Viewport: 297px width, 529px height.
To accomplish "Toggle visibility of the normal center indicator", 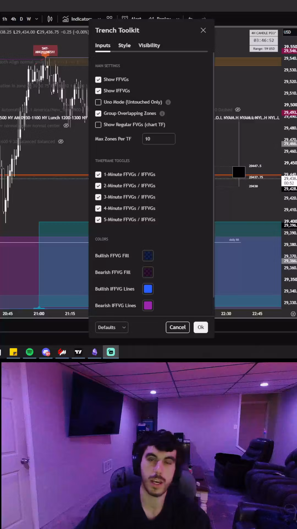I will (66, 126).
